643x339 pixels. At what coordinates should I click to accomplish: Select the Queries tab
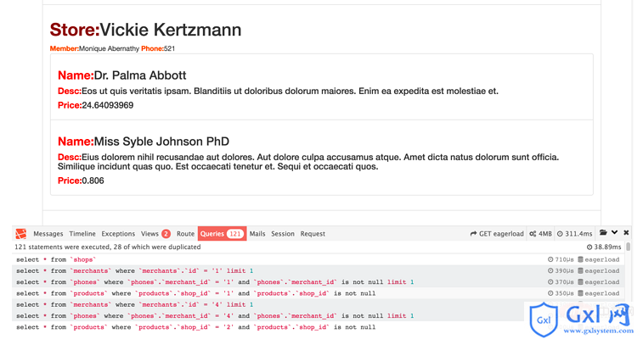coord(222,234)
